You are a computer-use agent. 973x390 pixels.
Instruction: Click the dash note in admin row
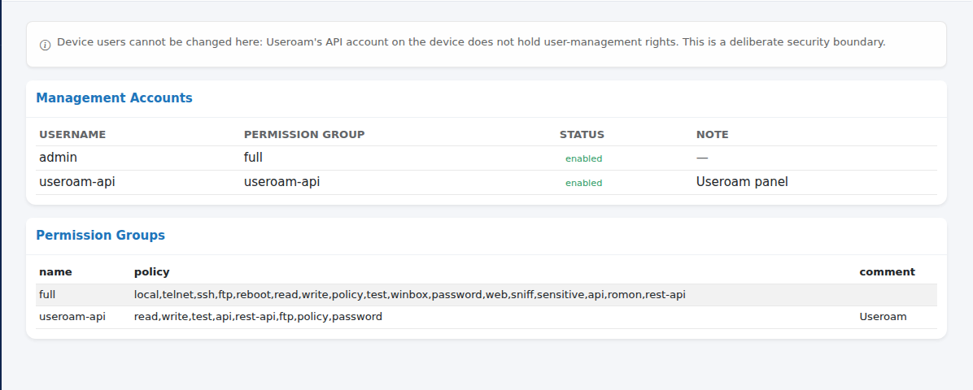(x=702, y=158)
